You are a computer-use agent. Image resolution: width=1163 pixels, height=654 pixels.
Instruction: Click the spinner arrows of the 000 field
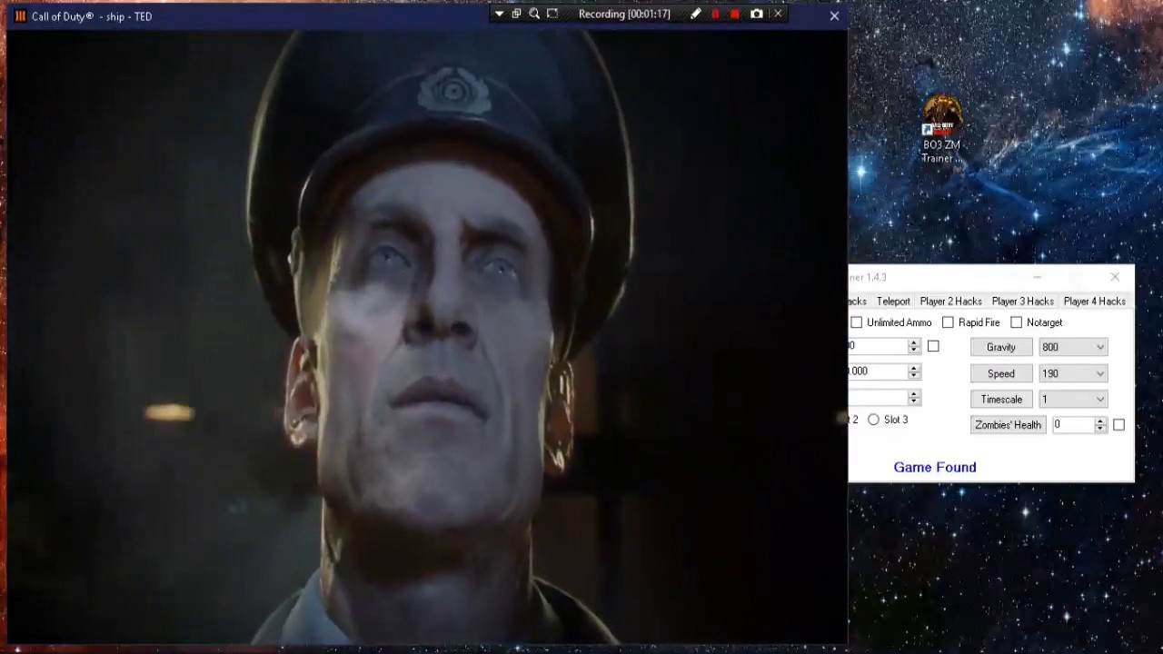[913, 372]
